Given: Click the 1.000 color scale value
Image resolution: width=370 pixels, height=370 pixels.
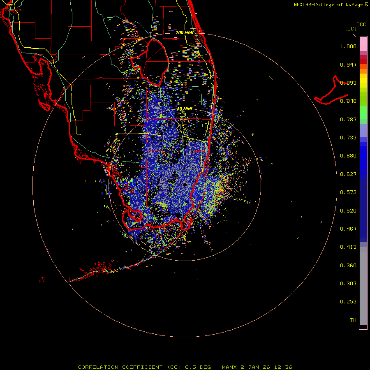Looking at the screenshot, I should pyautogui.click(x=348, y=46).
